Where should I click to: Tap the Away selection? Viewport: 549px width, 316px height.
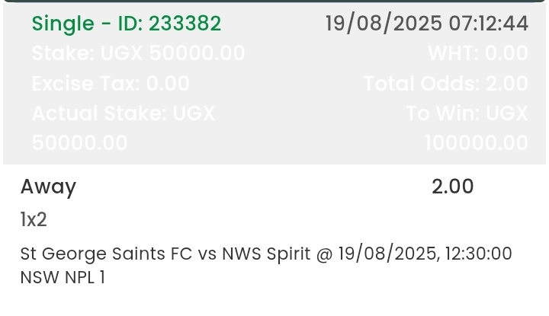tap(48, 187)
